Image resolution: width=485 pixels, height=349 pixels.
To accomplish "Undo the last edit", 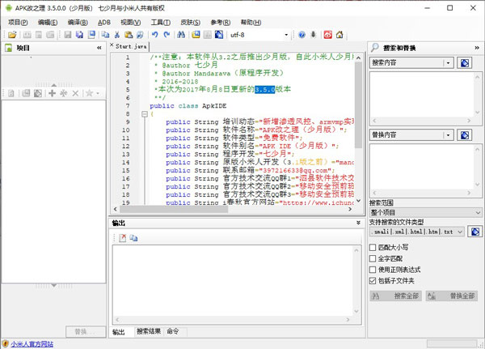I will tap(155, 35).
